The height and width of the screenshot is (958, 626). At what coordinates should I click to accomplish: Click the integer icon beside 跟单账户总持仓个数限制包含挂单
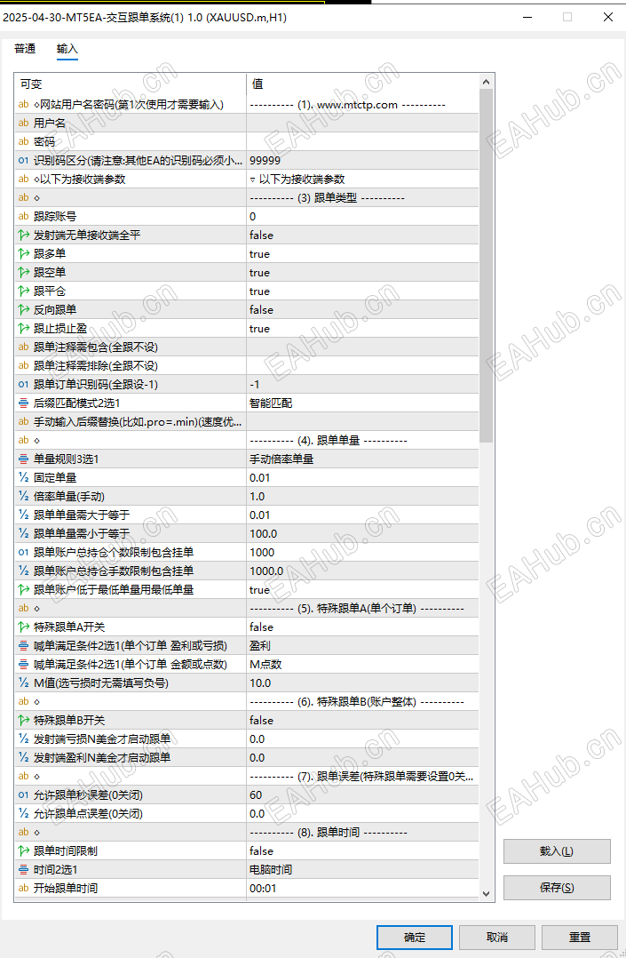pyautogui.click(x=23, y=552)
